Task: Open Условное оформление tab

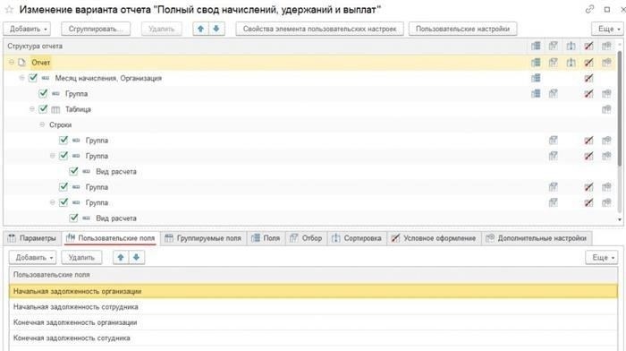Action: point(434,238)
